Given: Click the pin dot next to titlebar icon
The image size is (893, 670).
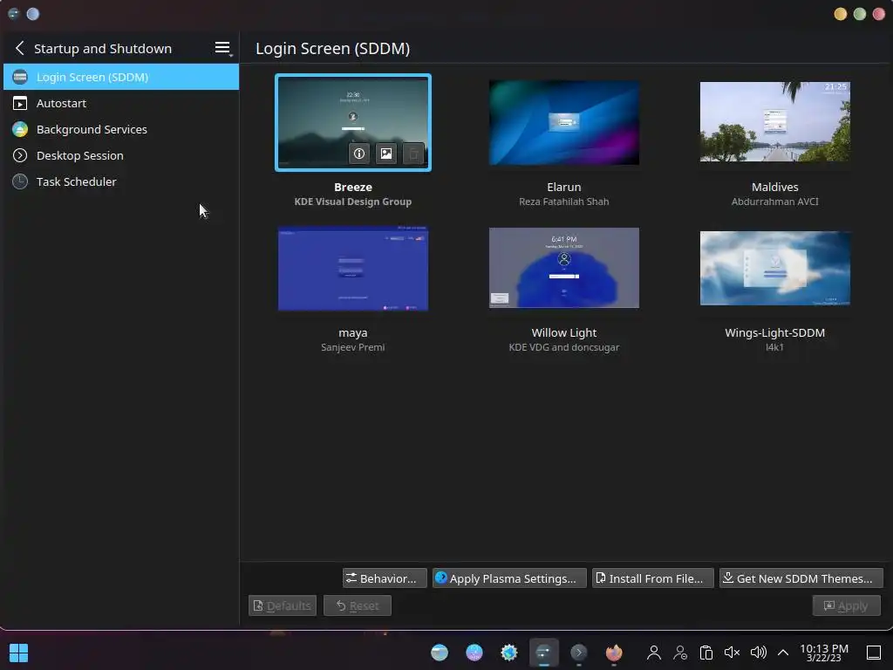Looking at the screenshot, I should click(x=33, y=14).
